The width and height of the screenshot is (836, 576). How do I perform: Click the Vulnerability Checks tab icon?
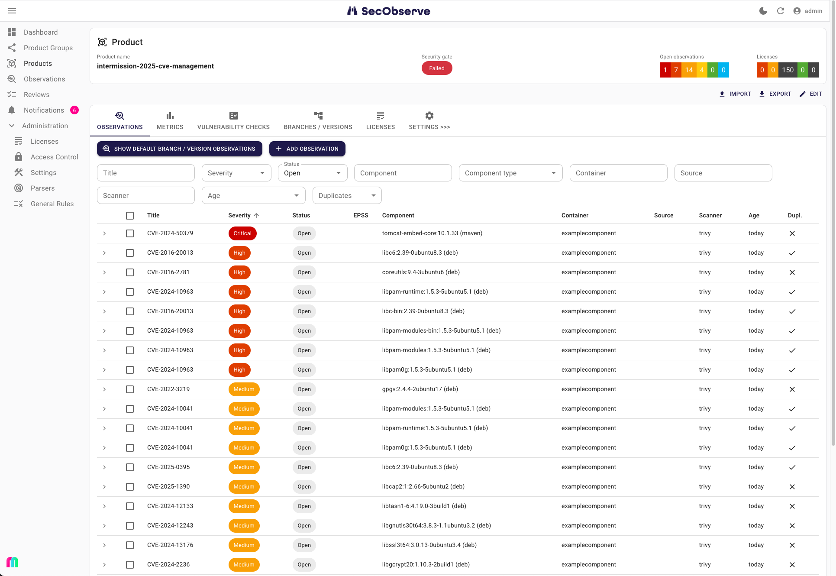(x=233, y=116)
